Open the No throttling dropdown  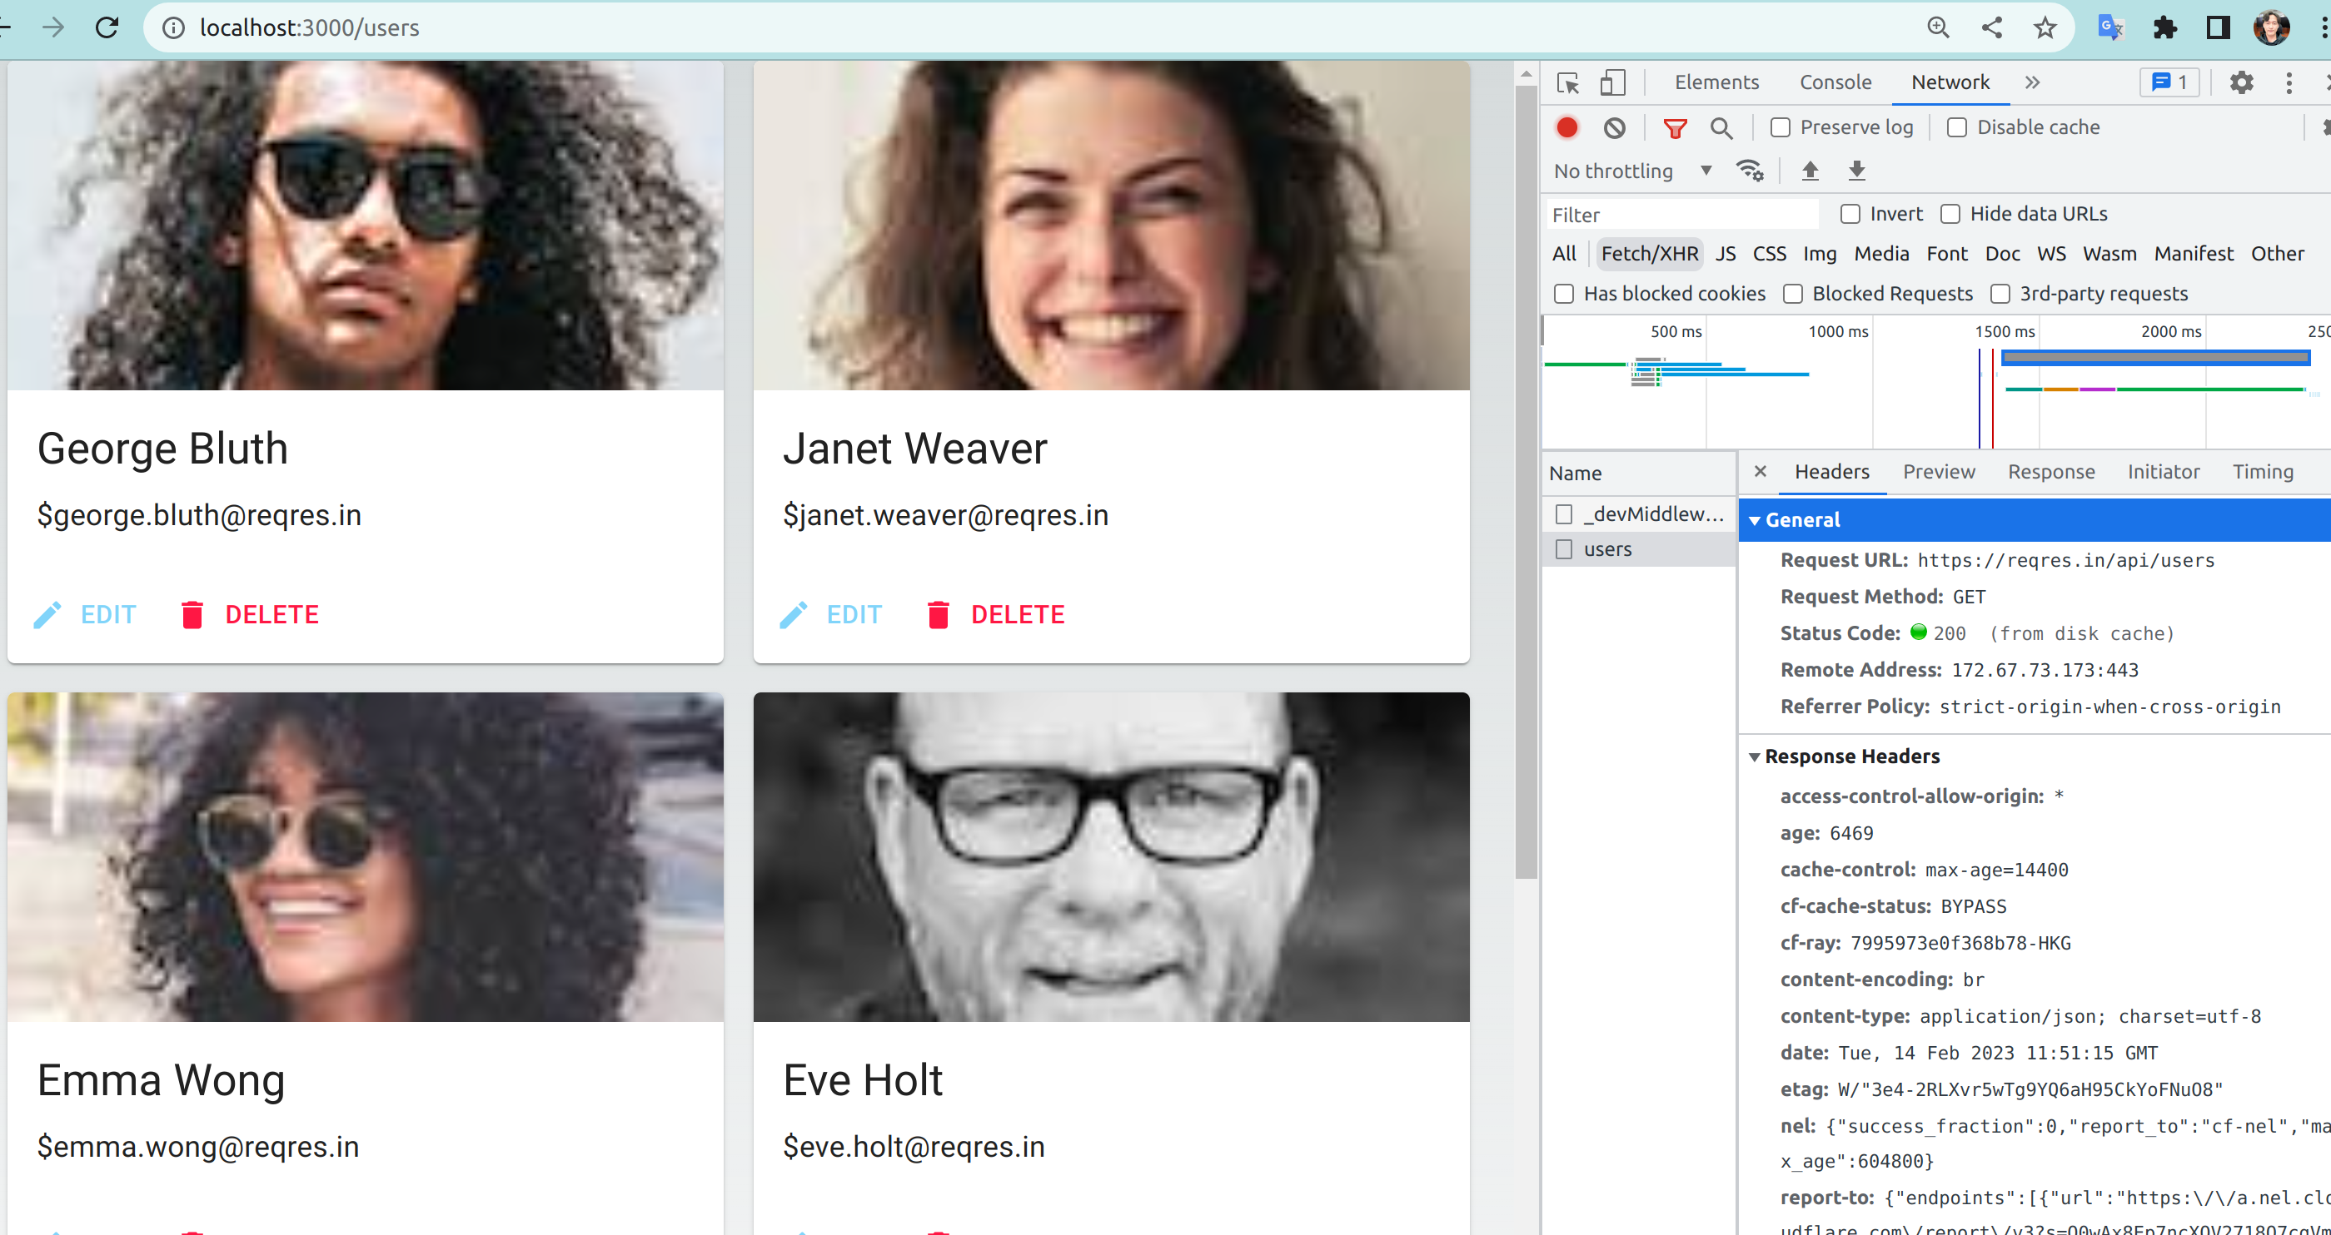[1631, 171]
